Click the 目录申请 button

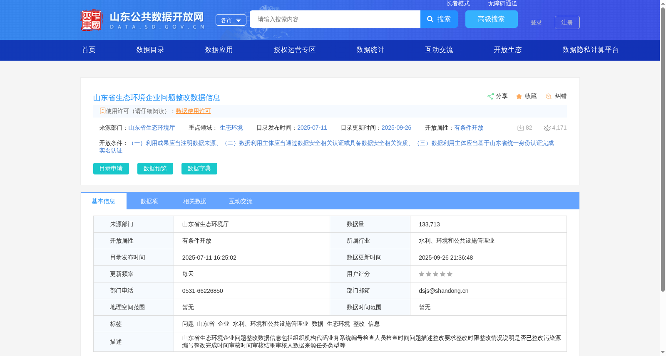(x=111, y=169)
